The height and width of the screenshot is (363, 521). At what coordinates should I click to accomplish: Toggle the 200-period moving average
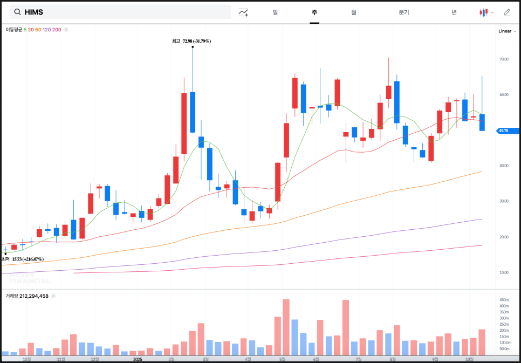point(57,30)
